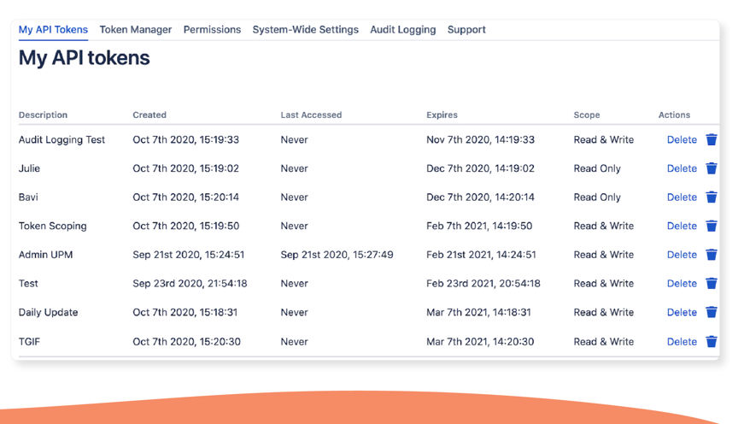Go to the Audit Logging tab
Image resolution: width=744 pixels, height=424 pixels.
402,30
